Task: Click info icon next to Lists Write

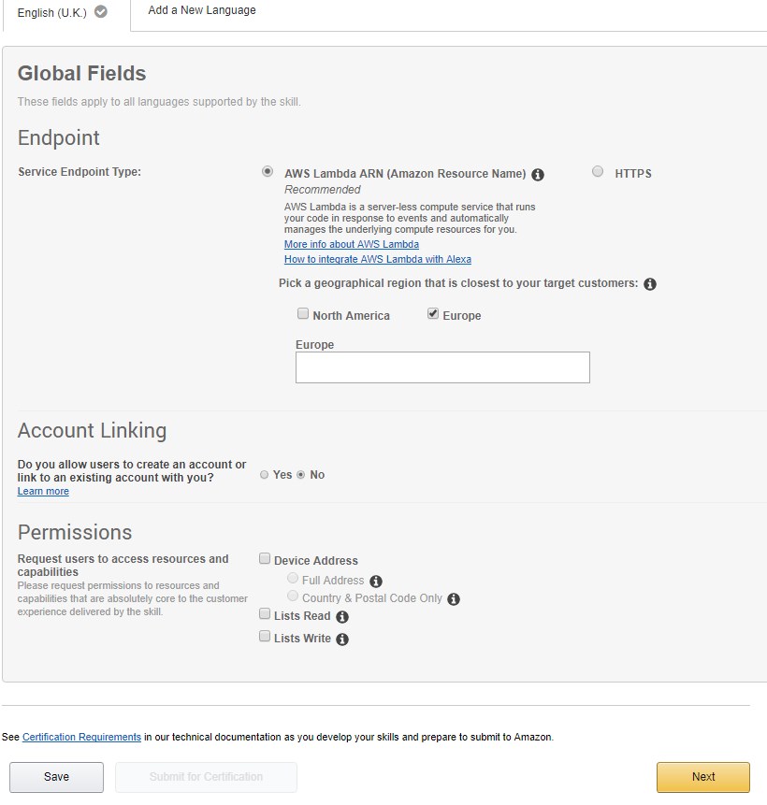Action: tap(342, 640)
